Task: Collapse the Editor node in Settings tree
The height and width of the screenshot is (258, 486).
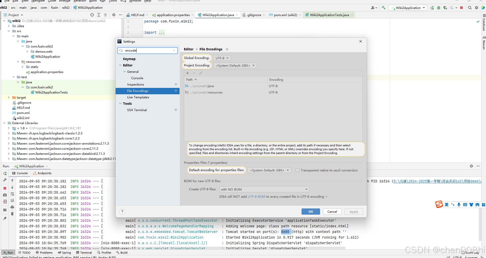Action: [x=120, y=65]
